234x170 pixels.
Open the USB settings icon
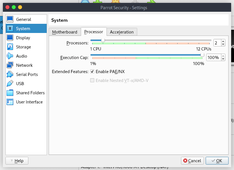pyautogui.click(x=10, y=84)
